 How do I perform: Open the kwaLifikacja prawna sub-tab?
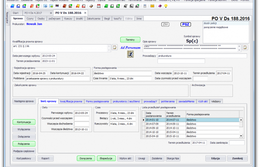coord(71,101)
